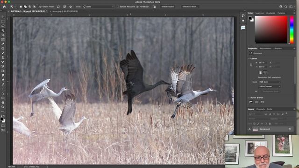Open the Mode Lasso dropdown
This screenshot has width=299, height=168.
click(99, 7)
